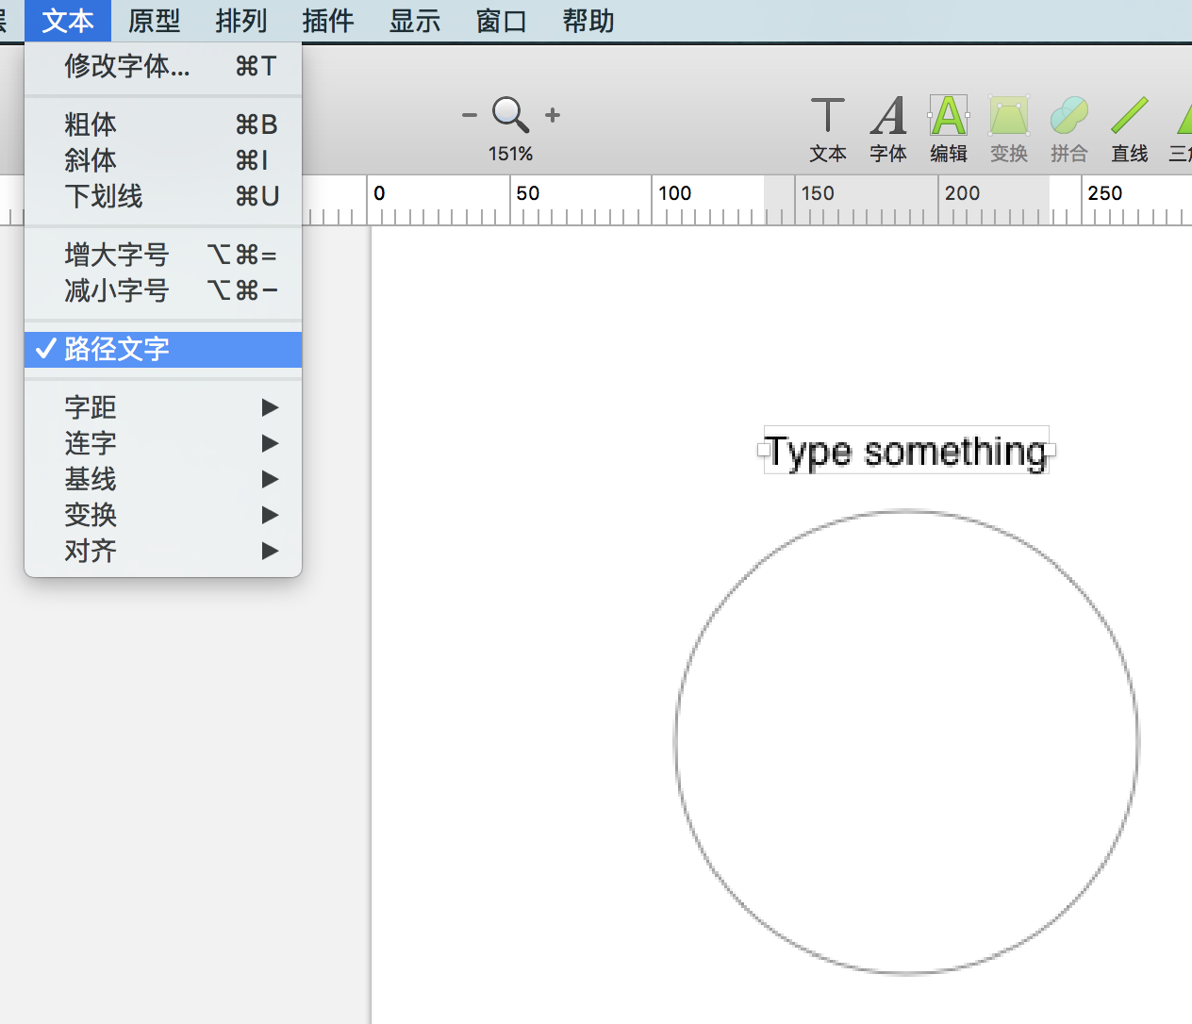Select the 文本 text tool icon
1192x1024 pixels.
[x=827, y=118]
